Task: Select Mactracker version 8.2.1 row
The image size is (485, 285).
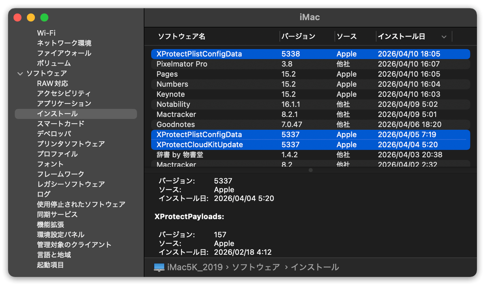Action: [x=310, y=114]
